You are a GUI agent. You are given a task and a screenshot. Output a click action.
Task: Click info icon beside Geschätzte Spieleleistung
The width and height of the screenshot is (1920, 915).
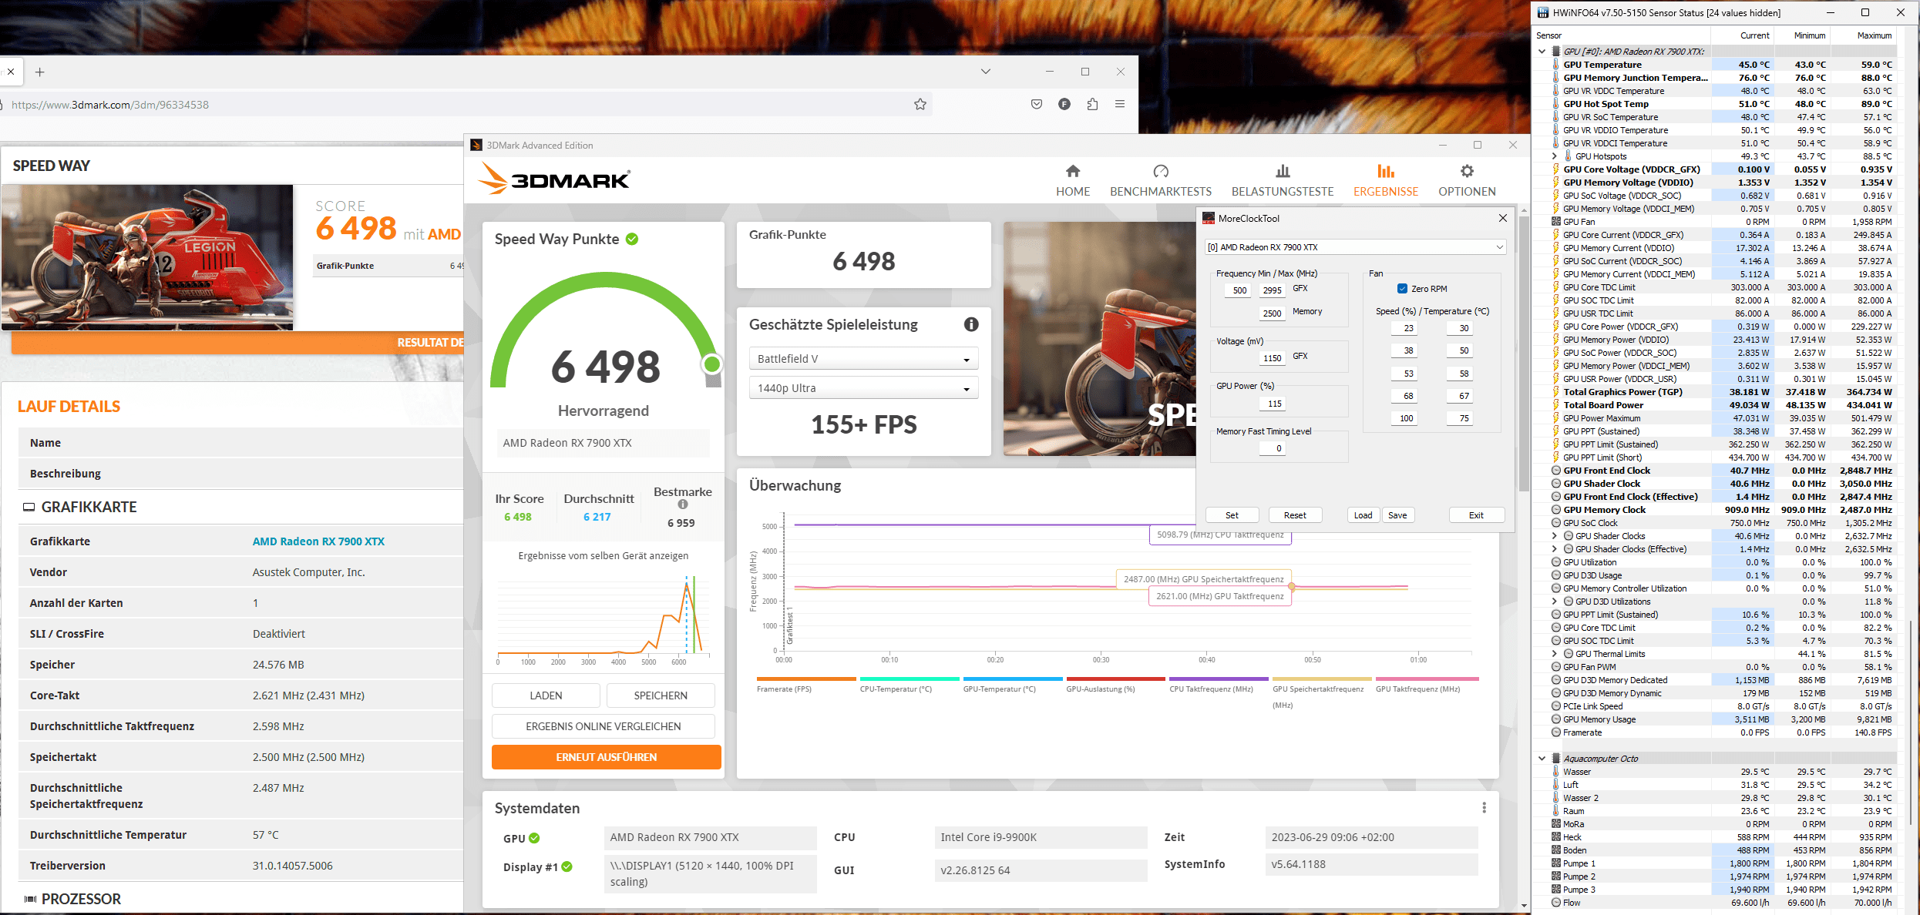tap(970, 324)
